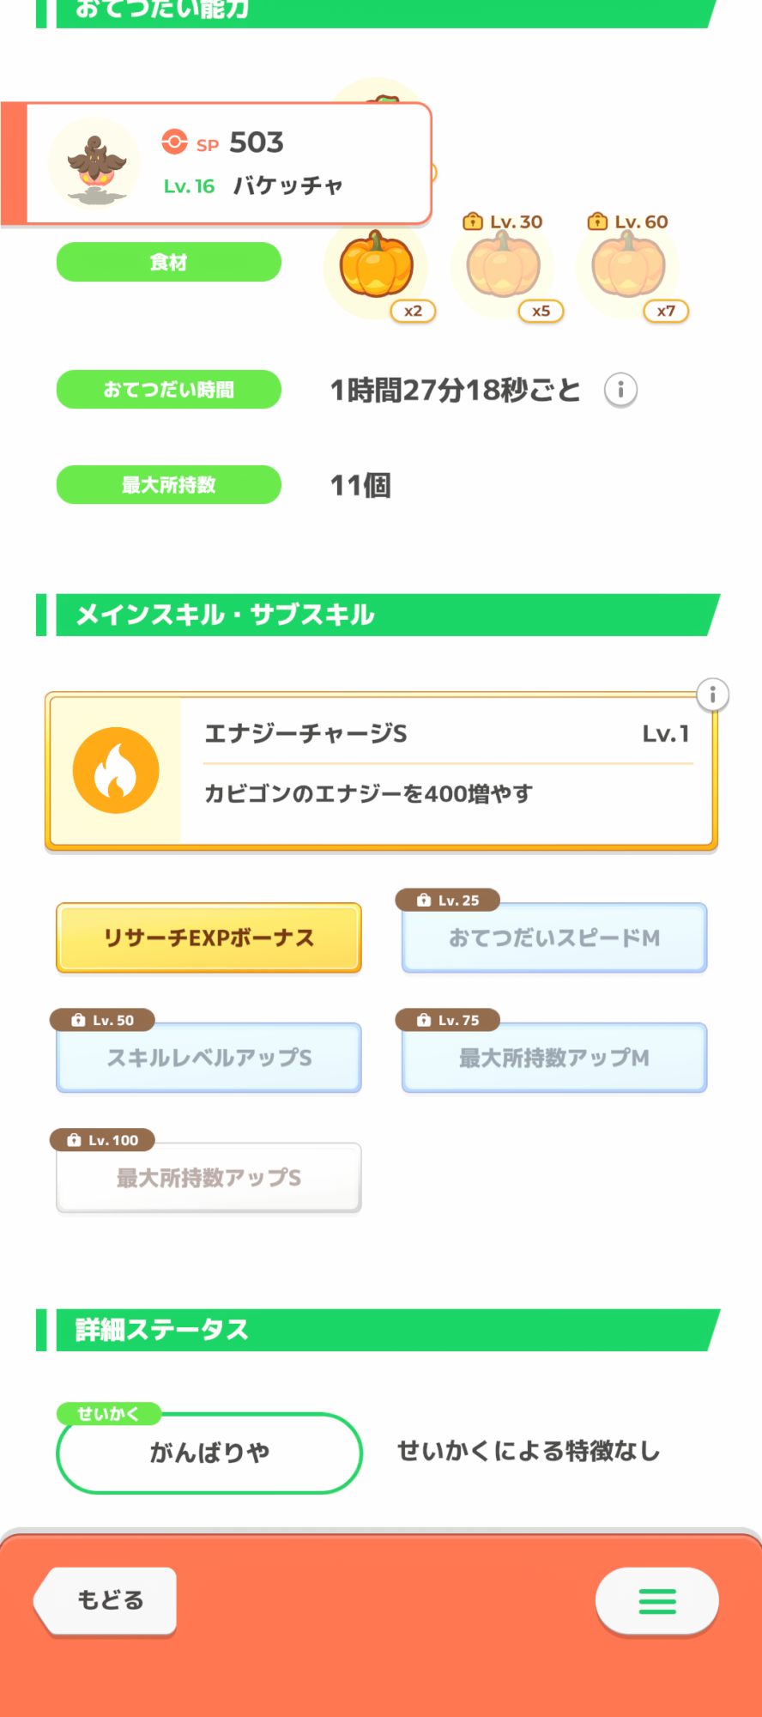
Task: Open info icon on main skill card
Action: [712, 695]
